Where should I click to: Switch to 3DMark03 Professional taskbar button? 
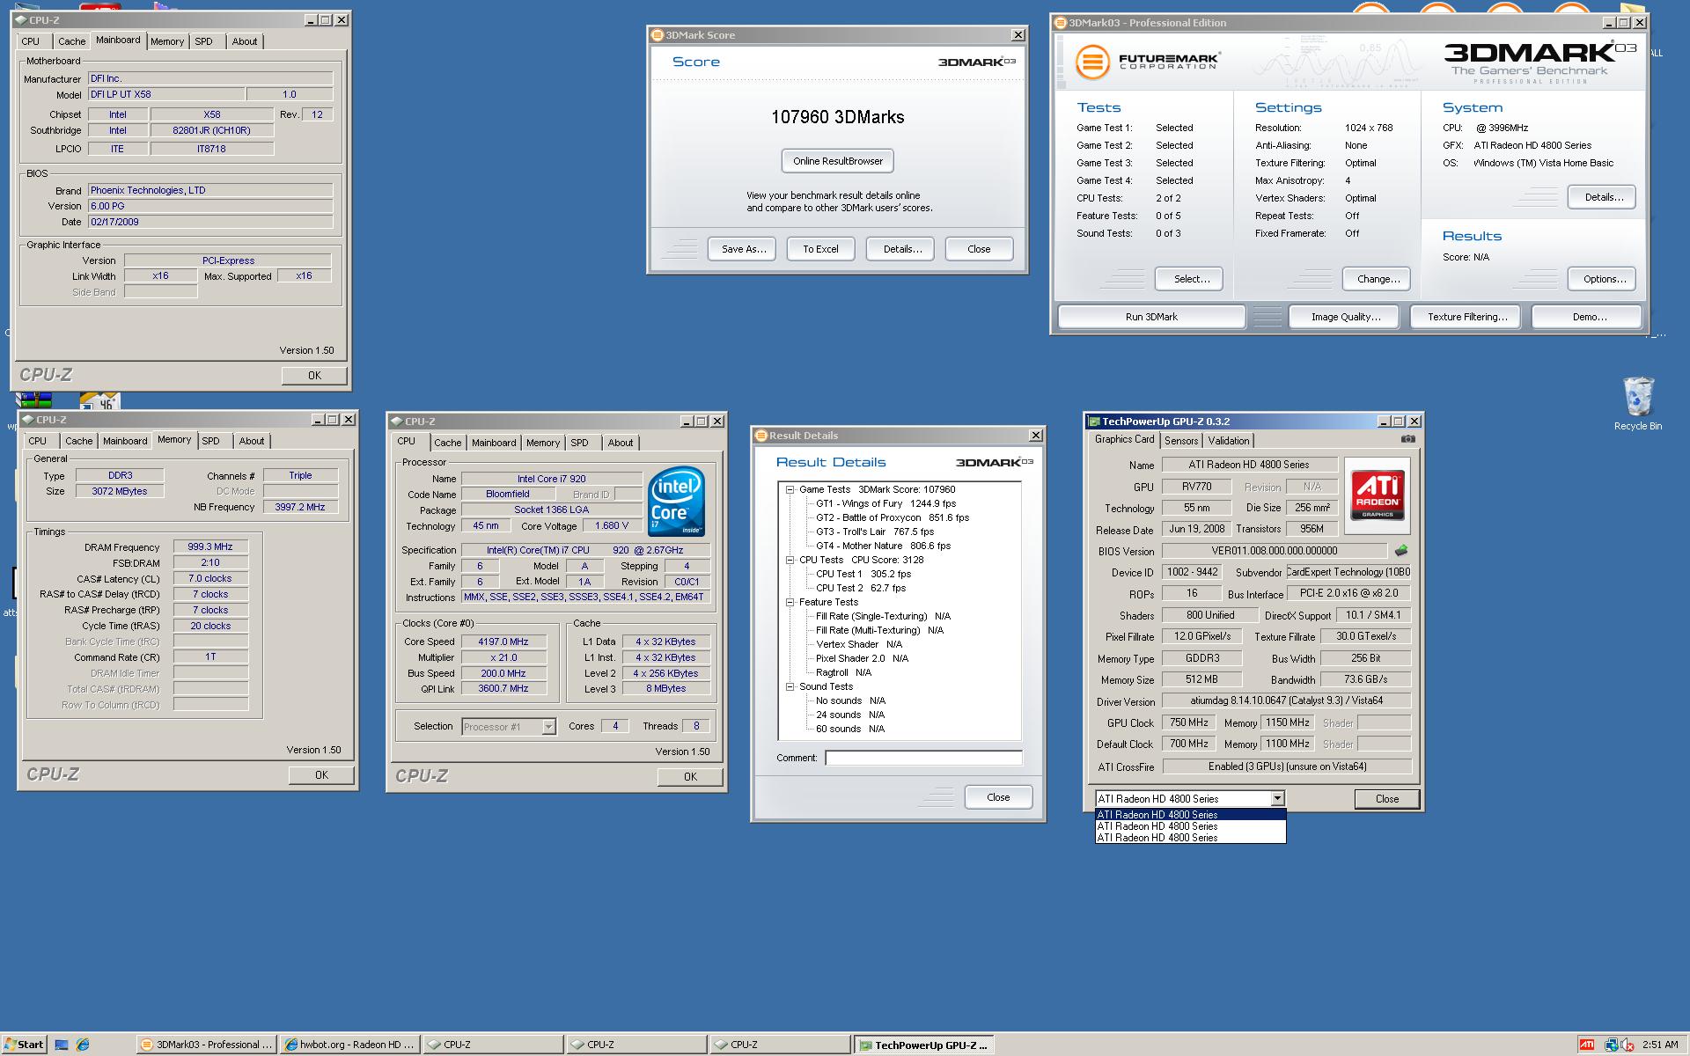click(x=207, y=1045)
